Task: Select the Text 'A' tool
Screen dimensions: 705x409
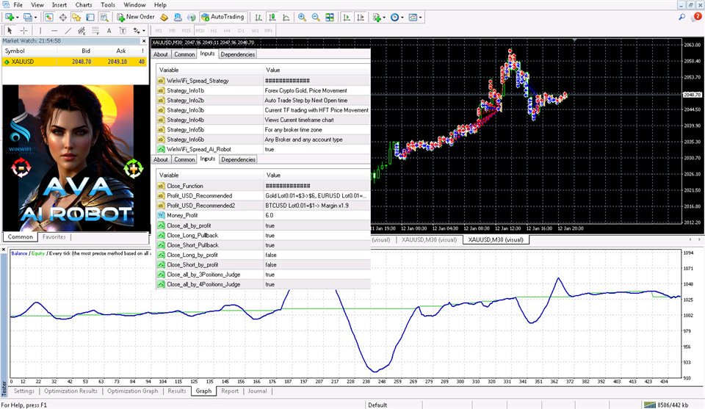Action: (x=109, y=31)
